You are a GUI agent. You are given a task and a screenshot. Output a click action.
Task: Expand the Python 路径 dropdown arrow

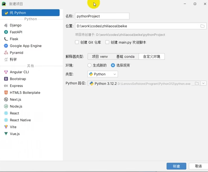203,83
